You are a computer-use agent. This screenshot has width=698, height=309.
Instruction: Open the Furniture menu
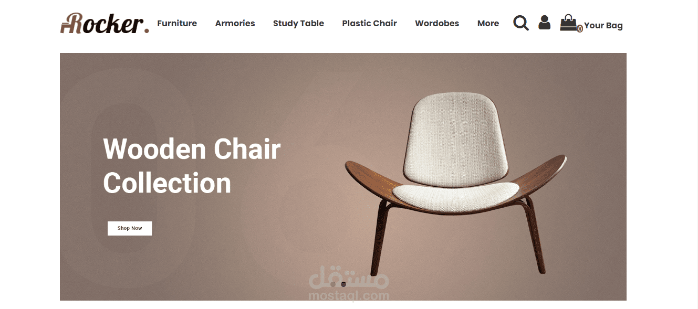[x=177, y=24]
